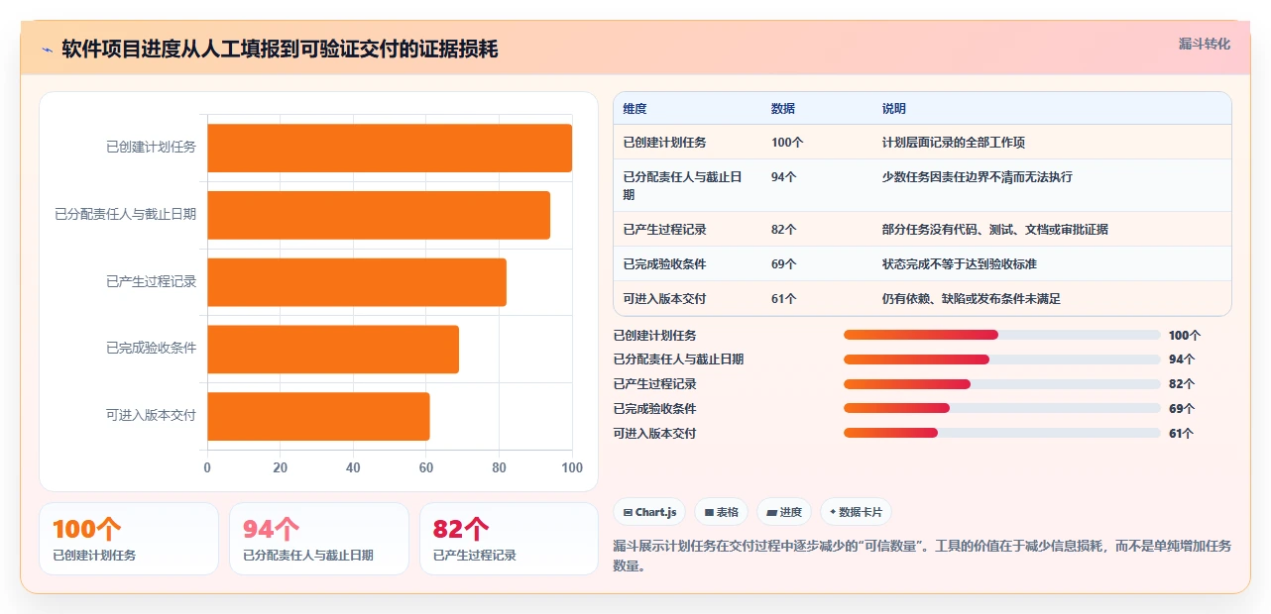Click the x-axis tick label 40

tap(353, 467)
